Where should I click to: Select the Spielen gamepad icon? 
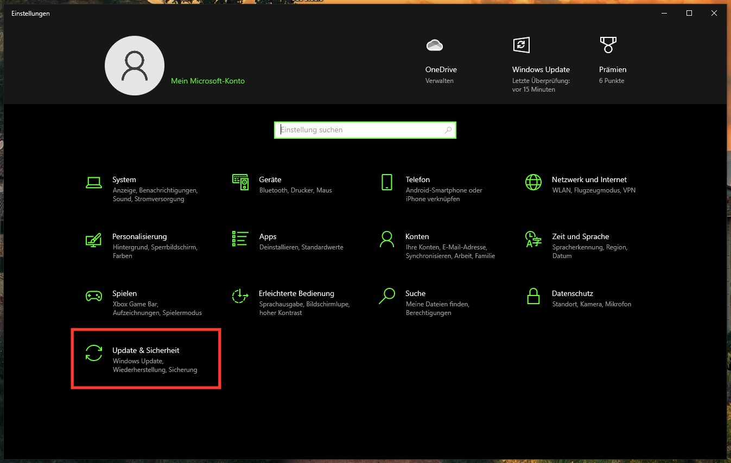tap(94, 296)
